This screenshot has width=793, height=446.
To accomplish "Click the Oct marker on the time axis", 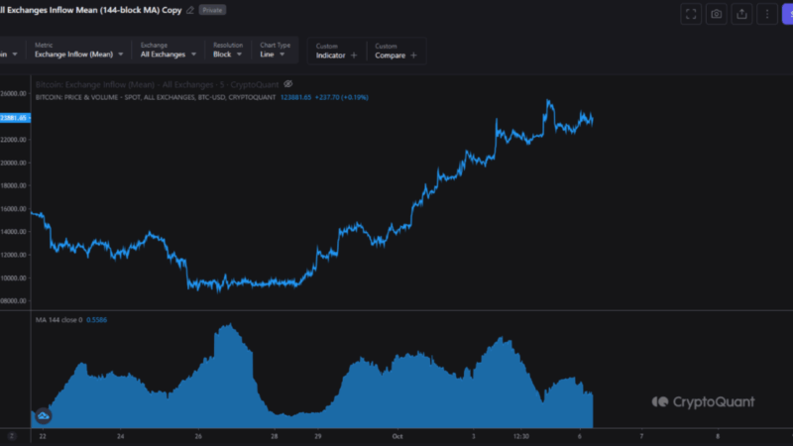I will tap(397, 435).
